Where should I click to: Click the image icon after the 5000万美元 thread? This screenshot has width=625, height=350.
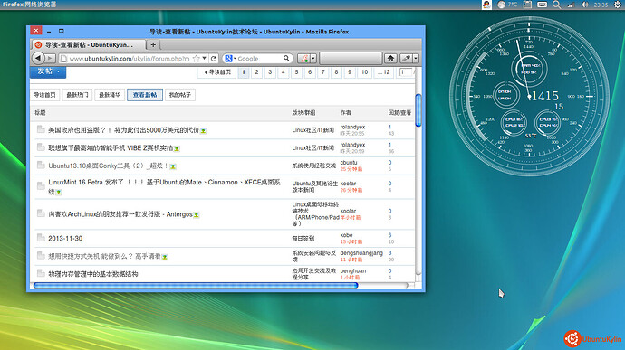click(x=203, y=130)
